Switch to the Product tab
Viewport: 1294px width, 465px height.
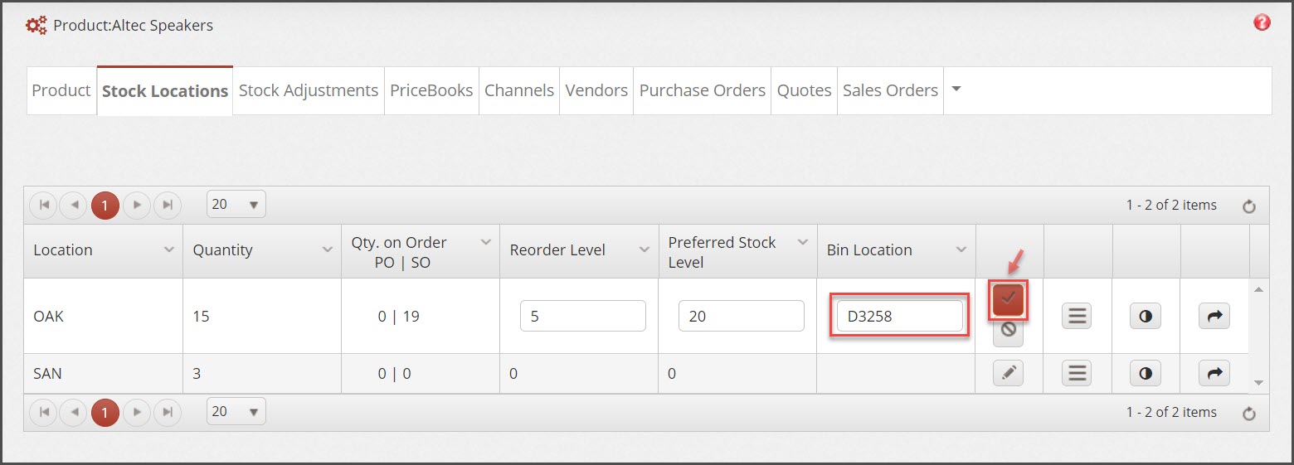61,90
